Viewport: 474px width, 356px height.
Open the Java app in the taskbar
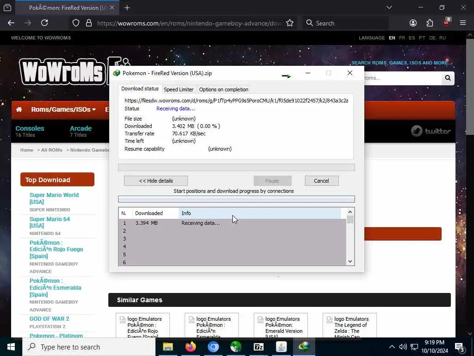(x=281, y=347)
